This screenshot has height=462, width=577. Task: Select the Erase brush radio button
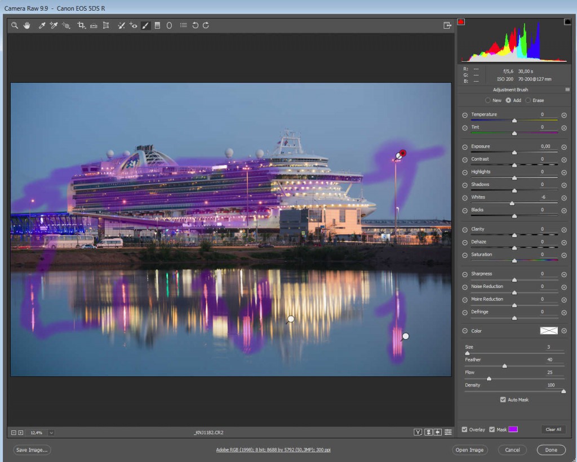528,100
